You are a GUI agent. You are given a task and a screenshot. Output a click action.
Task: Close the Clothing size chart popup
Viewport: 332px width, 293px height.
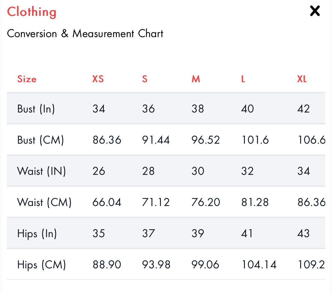pos(315,11)
